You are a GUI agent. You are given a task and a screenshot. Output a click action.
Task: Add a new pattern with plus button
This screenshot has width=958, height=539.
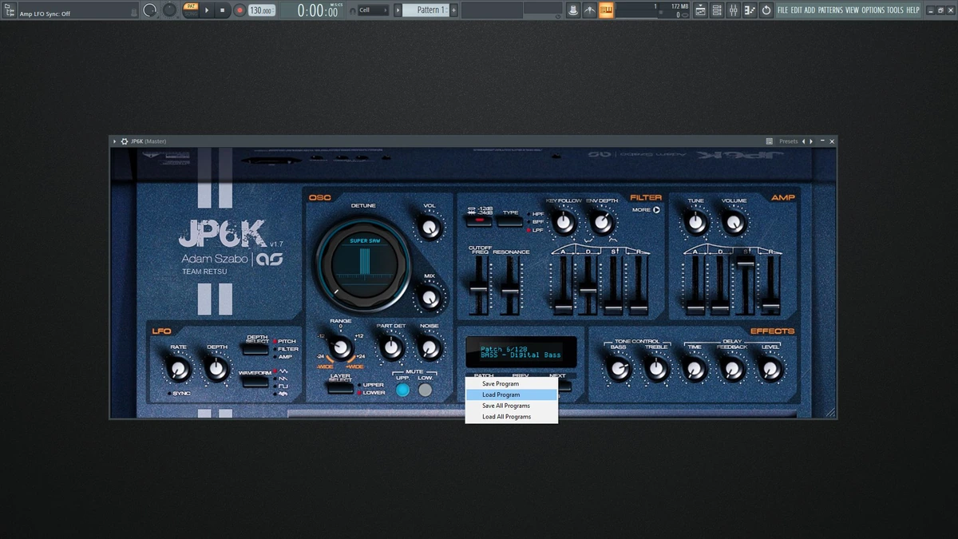pyautogui.click(x=454, y=10)
